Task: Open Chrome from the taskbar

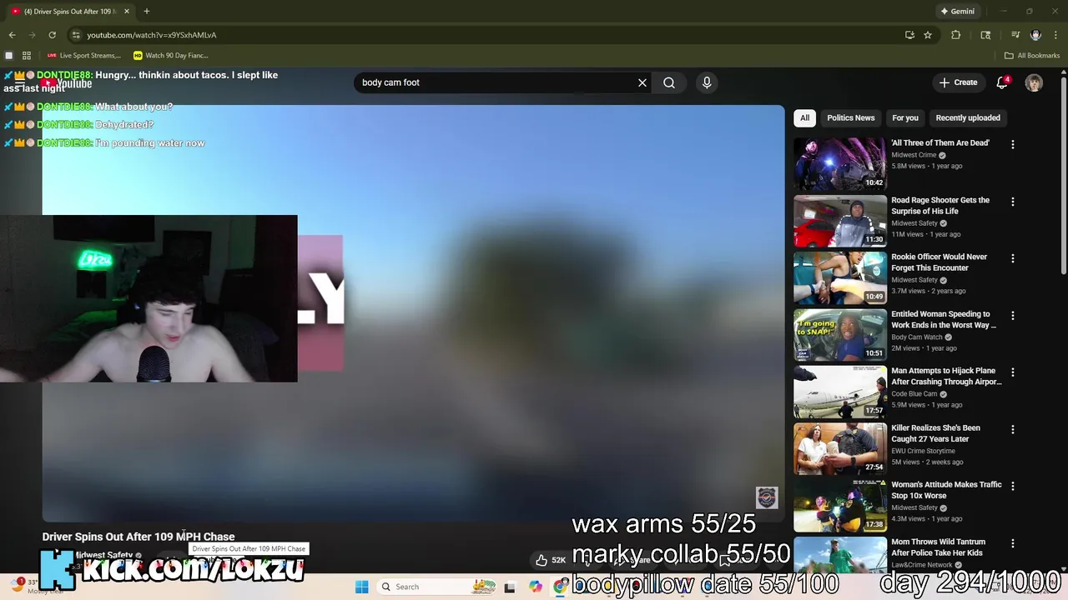Action: (560, 587)
